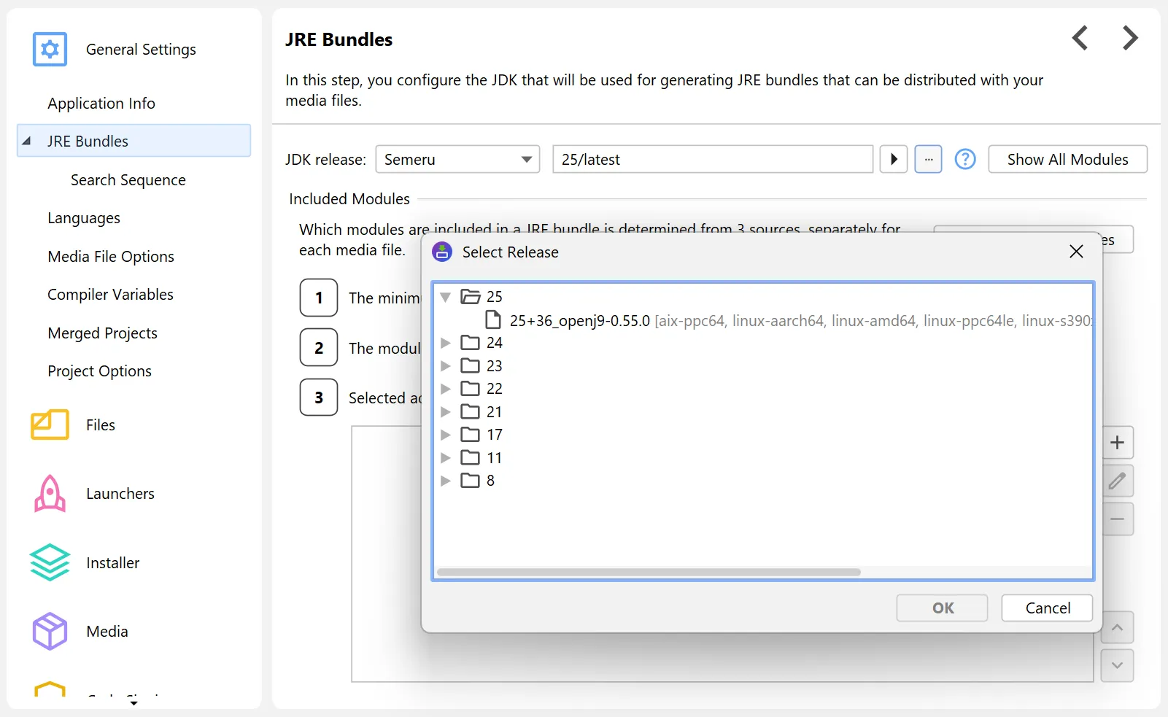Navigate forward using the right chevron arrow
Viewport: 1168px width, 717px height.
1129,37
